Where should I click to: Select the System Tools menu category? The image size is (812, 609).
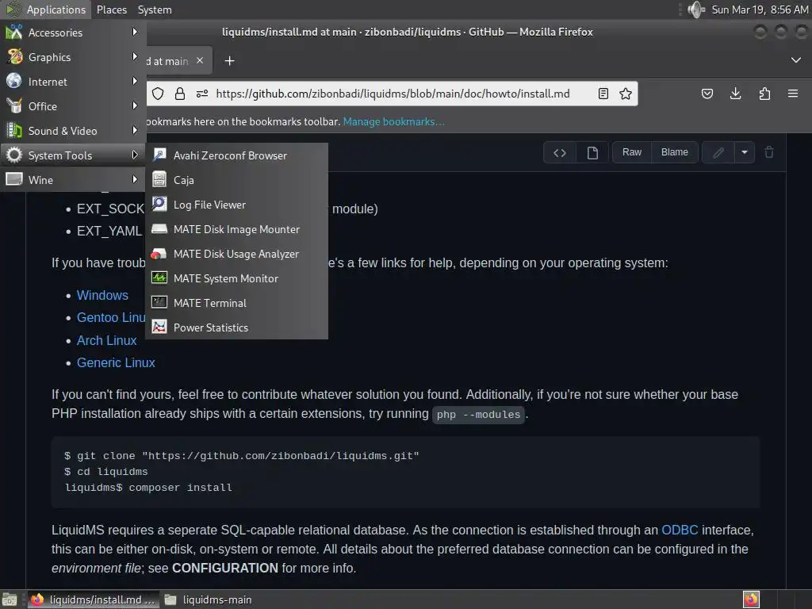tap(73, 155)
